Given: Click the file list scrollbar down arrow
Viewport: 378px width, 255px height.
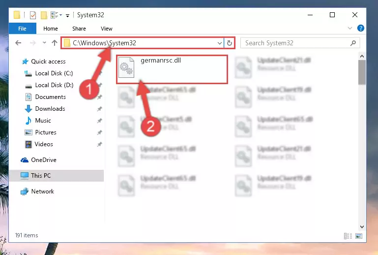Looking at the screenshot, I should [362, 227].
